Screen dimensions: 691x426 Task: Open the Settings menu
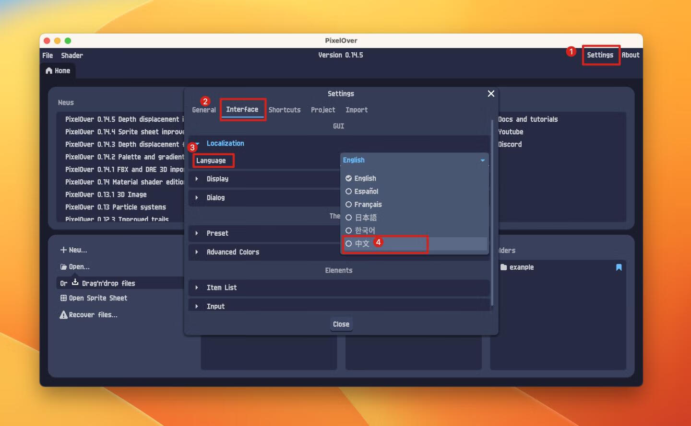click(600, 55)
